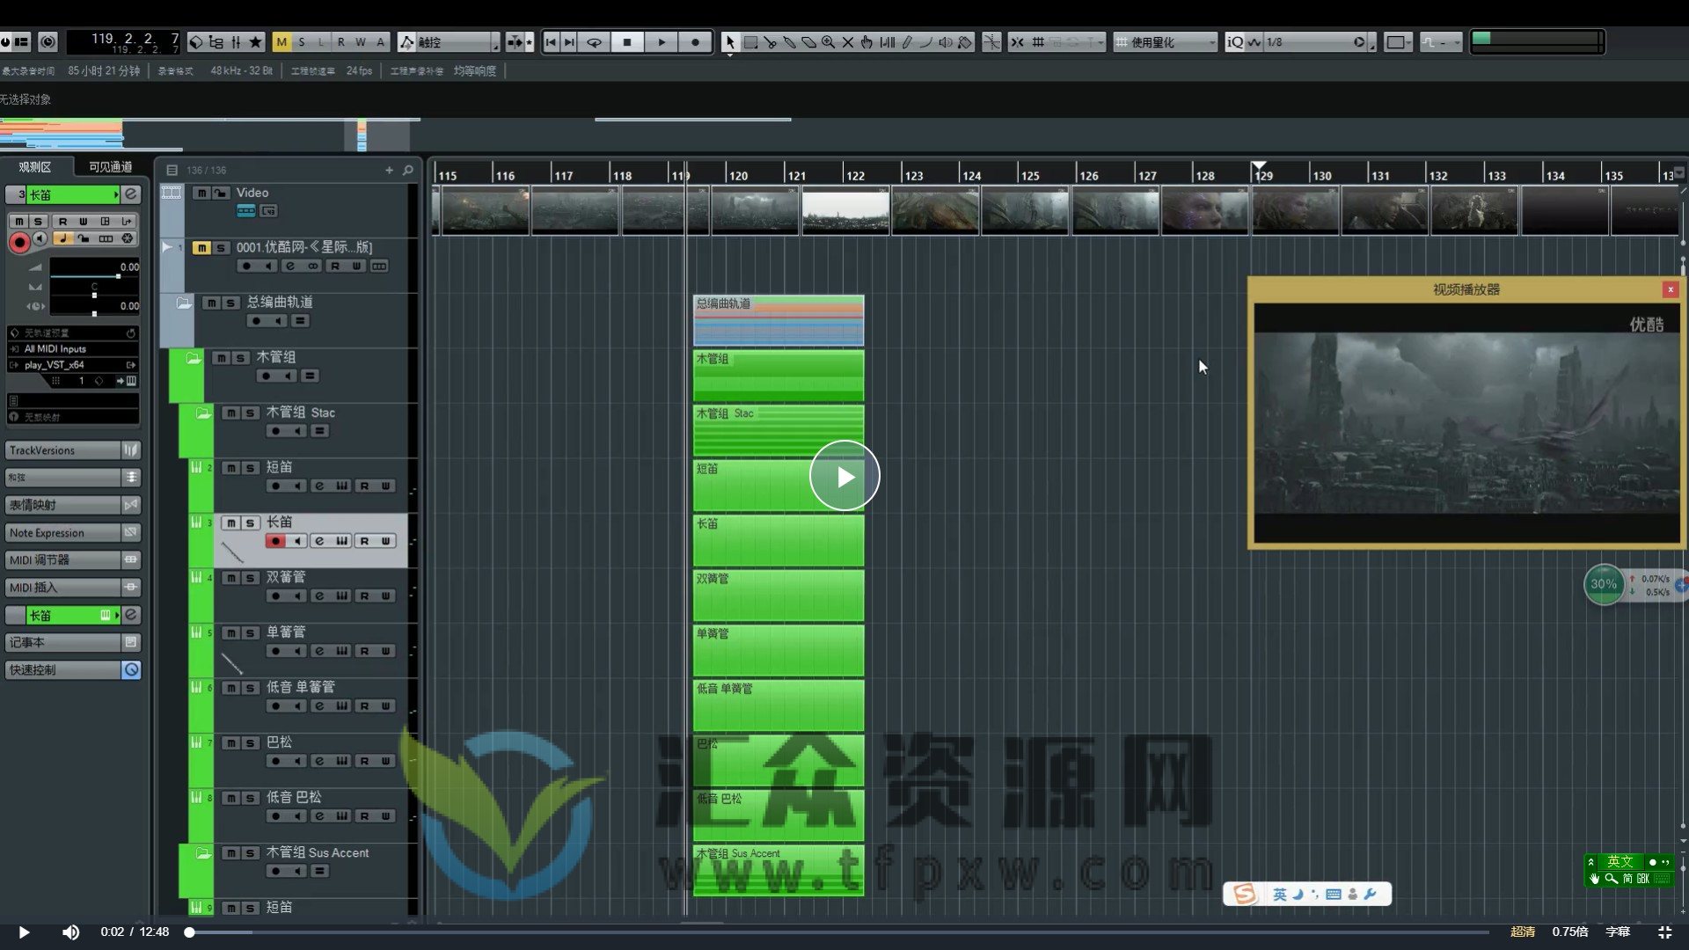1689x950 pixels.
Task: Click the grid snap type icon
Action: pyautogui.click(x=1038, y=41)
